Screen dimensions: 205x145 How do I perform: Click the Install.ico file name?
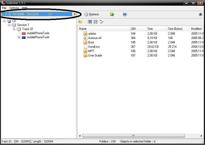pyautogui.click(x=94, y=47)
